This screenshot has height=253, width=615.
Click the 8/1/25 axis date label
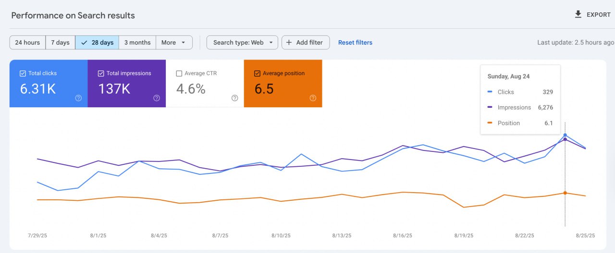coord(98,236)
